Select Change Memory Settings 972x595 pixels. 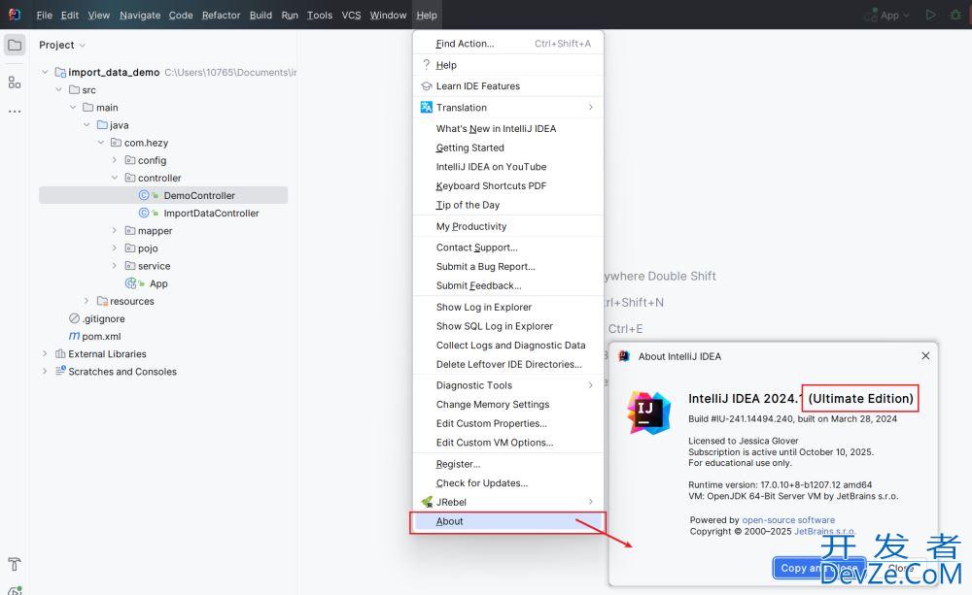pos(507,405)
